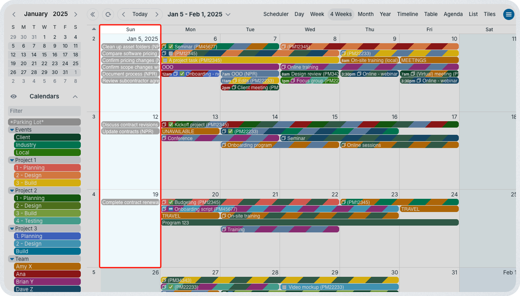The height and width of the screenshot is (296, 520).
Task: Click the calendar Filter input field
Action: pyautogui.click(x=44, y=111)
